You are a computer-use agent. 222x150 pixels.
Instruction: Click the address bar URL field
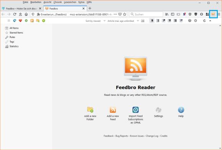(x=91, y=15)
